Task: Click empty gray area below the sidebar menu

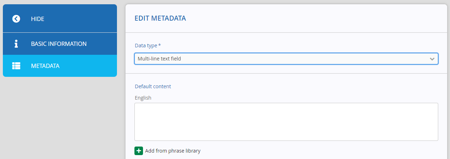Action: coord(60,117)
